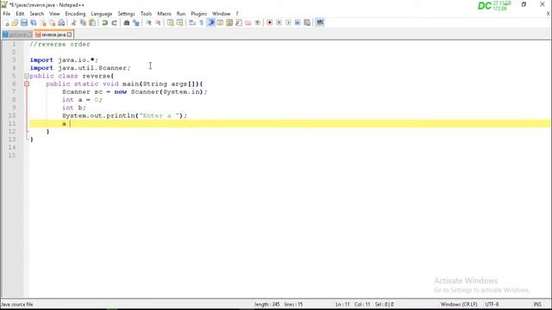Click the 'Ln : 11' status bar entry
The width and height of the screenshot is (552, 310).
point(342,304)
